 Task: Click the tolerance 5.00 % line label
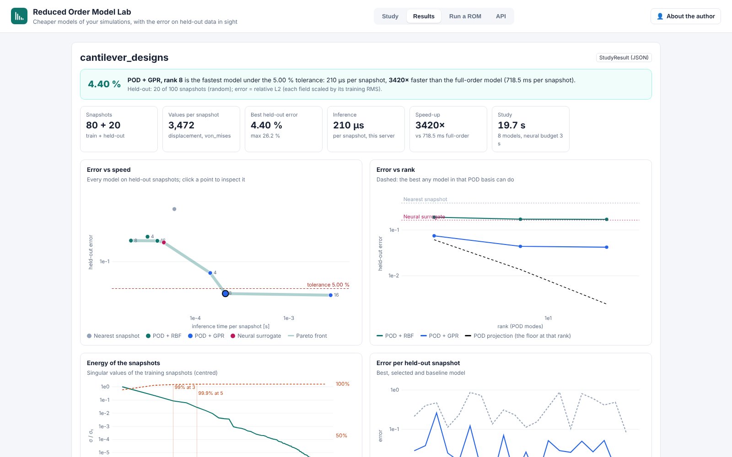328,285
